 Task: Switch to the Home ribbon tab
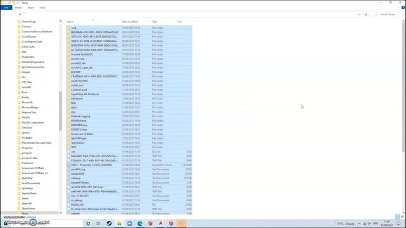pos(18,8)
